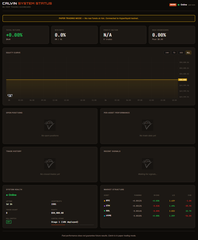Click the 'No trade data yet' message
The image size is (198, 240).
[148, 136]
